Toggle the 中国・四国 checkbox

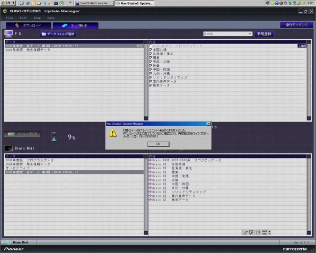click(x=151, y=69)
